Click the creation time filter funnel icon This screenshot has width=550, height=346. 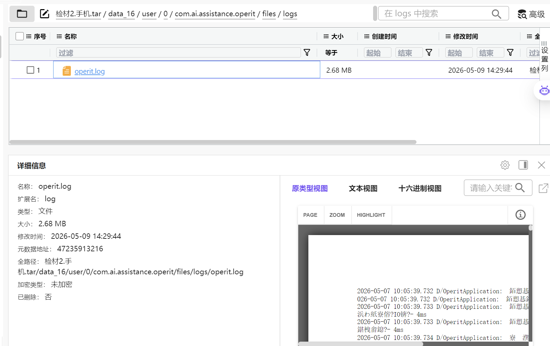point(429,52)
